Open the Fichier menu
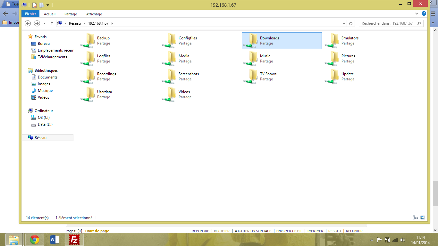Viewport: 438px width, 246px height. coord(30,14)
